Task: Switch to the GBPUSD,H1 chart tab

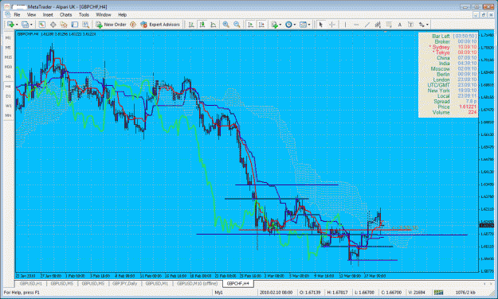Action: (x=31, y=283)
